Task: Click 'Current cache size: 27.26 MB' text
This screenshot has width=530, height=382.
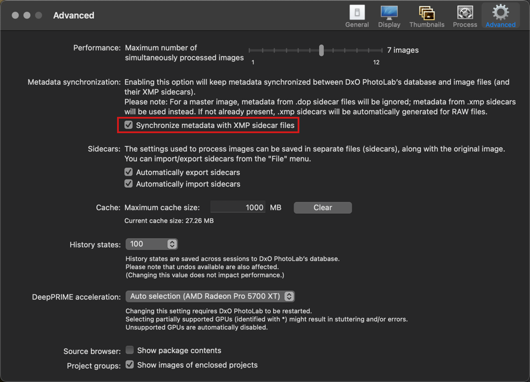Action: [x=169, y=221]
